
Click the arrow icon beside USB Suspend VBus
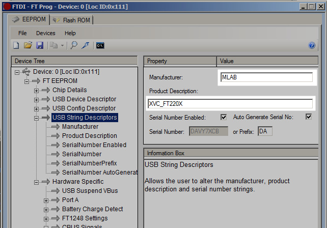56,191
